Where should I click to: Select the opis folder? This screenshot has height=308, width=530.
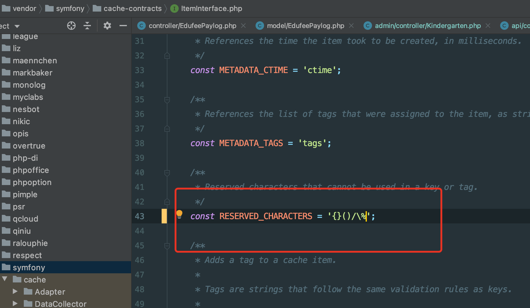66,133
